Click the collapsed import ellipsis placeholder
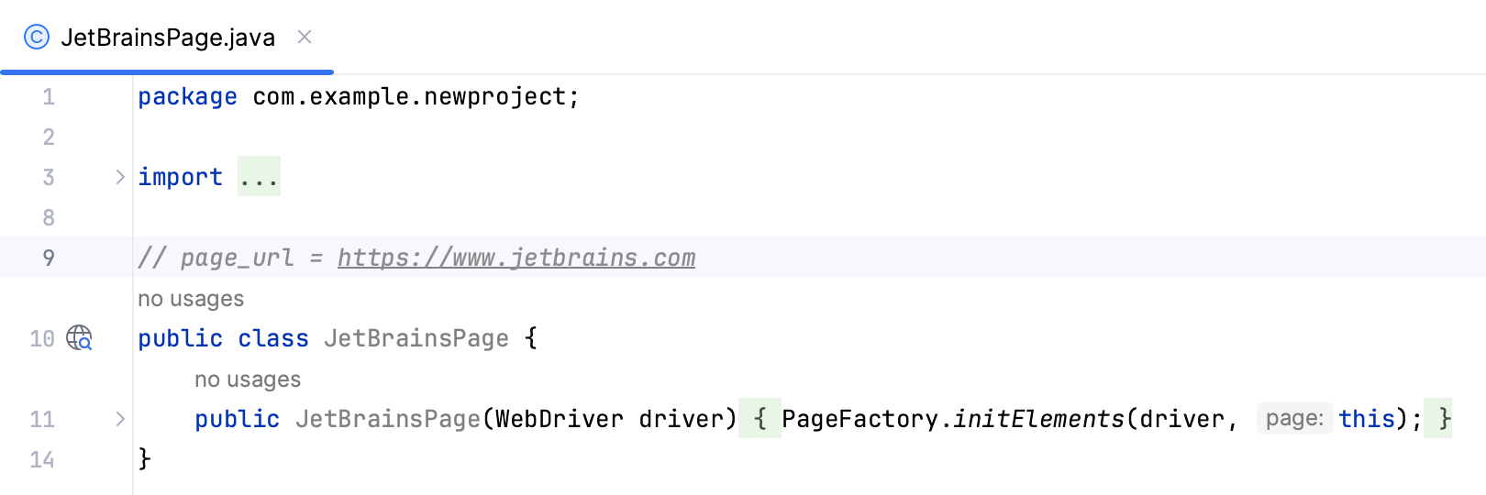1486x495 pixels. point(259,177)
